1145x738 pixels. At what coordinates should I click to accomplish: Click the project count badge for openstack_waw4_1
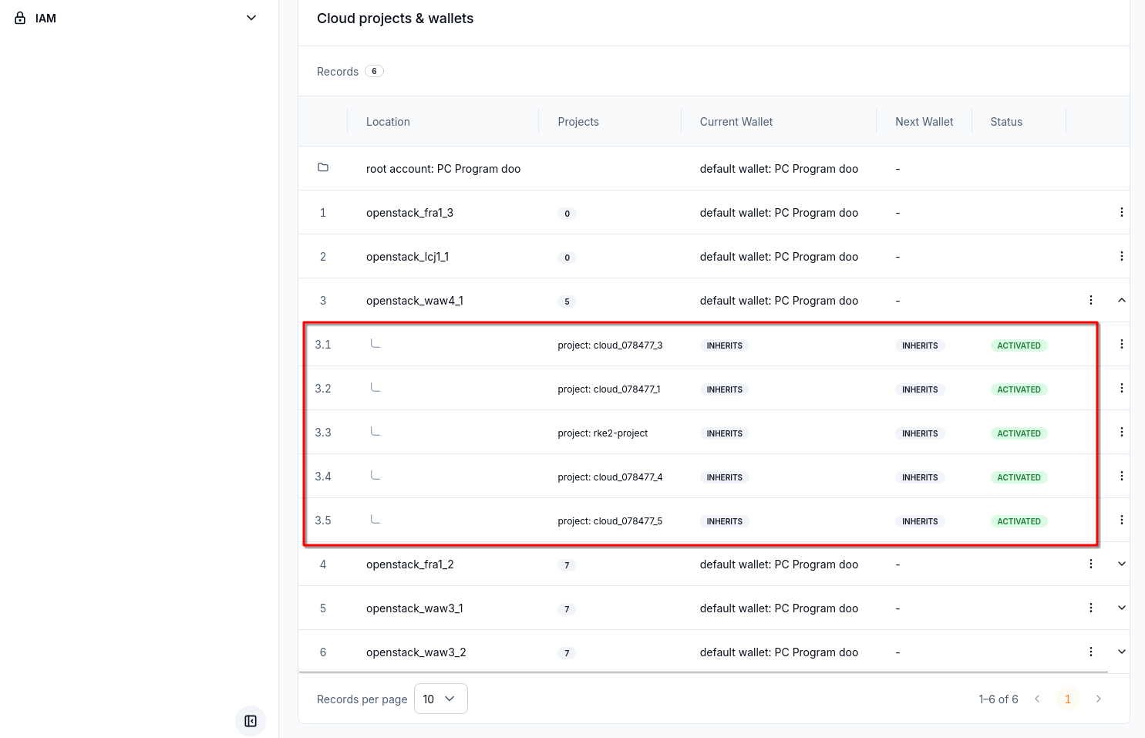(567, 302)
